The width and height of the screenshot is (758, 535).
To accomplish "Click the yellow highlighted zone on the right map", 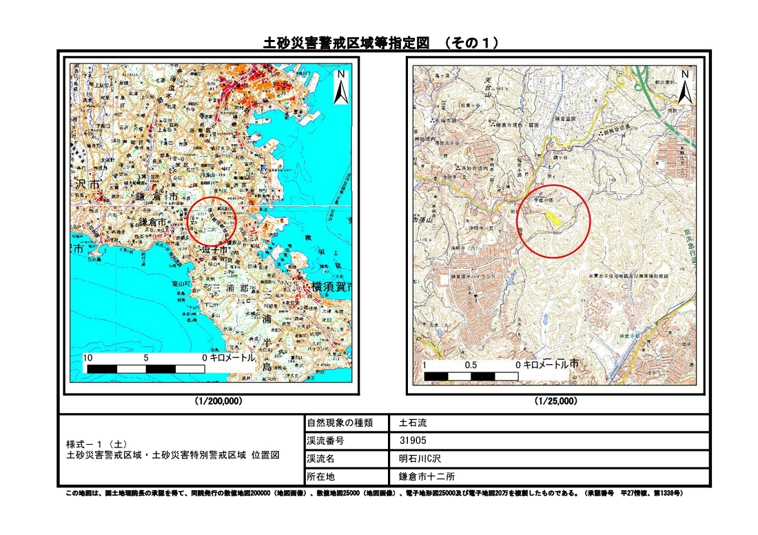I will tap(551, 218).
